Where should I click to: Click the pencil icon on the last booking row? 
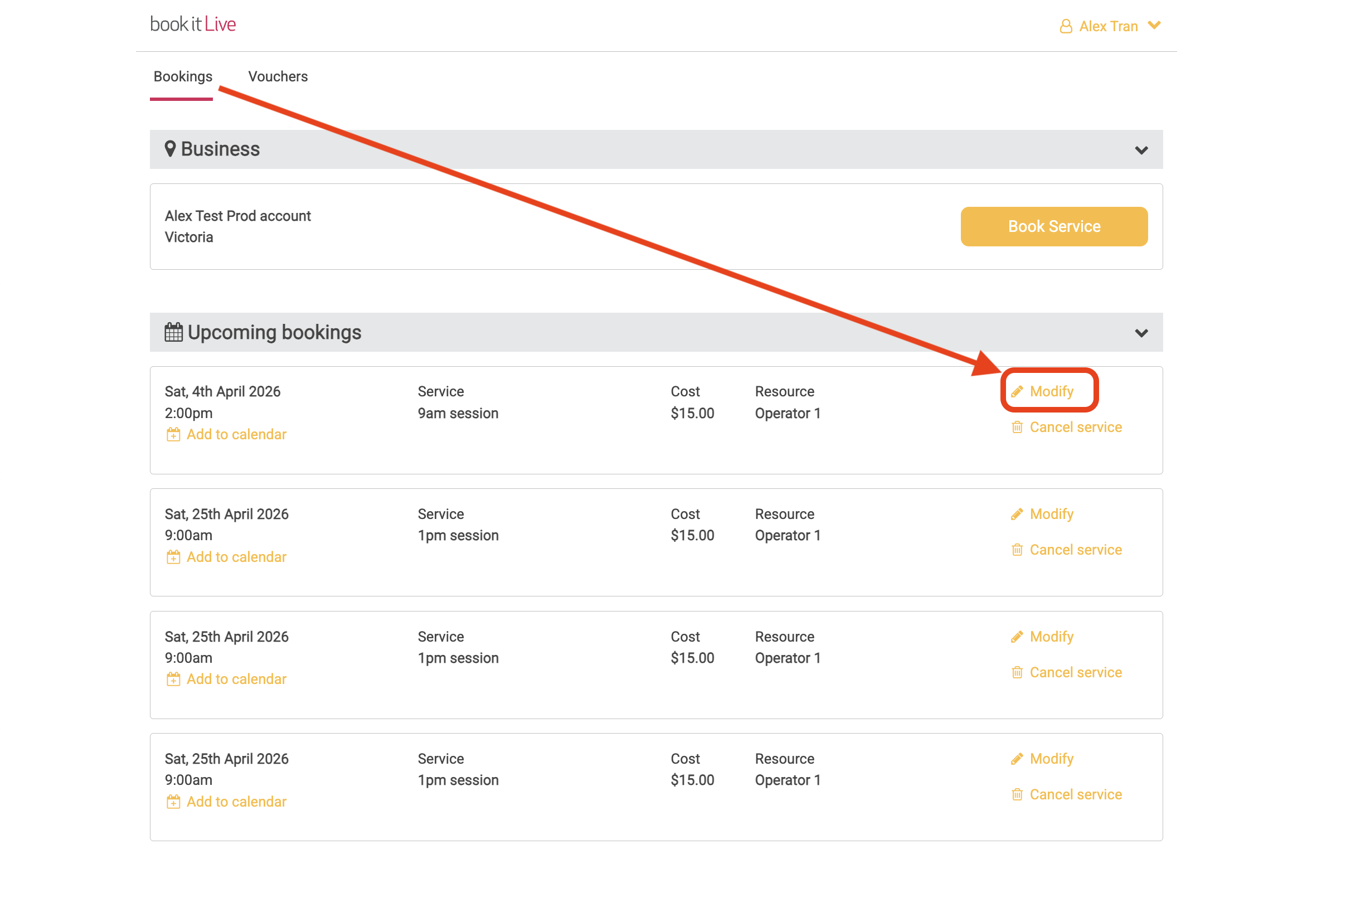(1017, 759)
